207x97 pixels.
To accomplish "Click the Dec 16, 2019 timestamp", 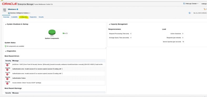I will point(200,13).
